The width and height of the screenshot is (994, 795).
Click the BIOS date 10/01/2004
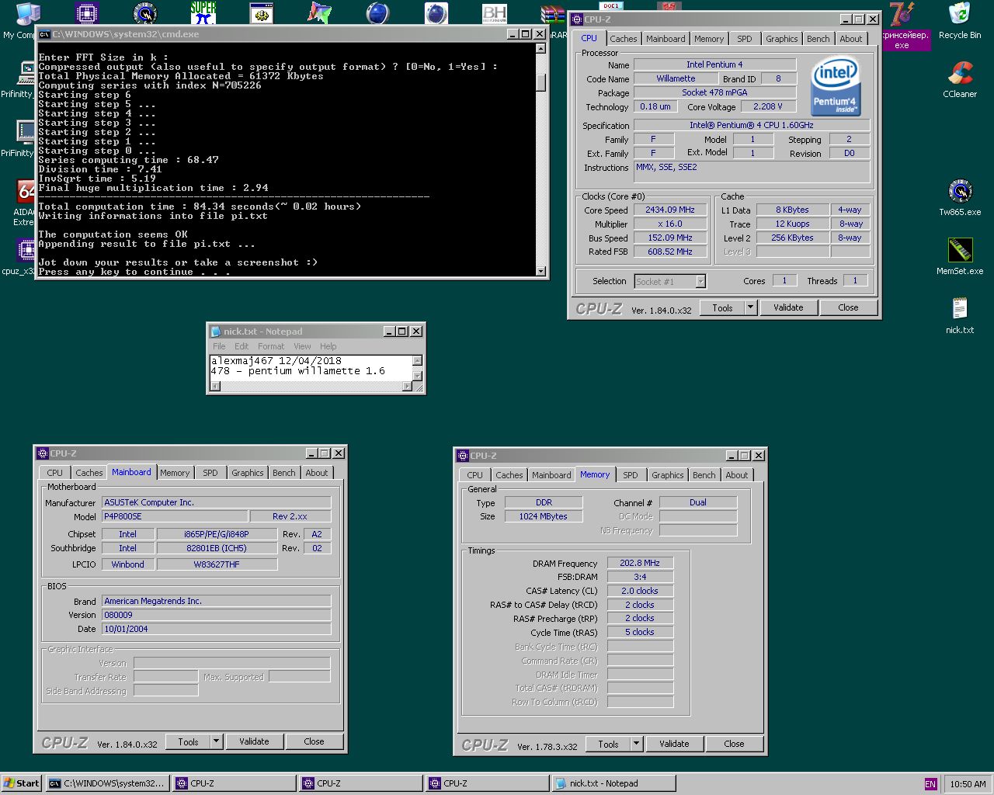[217, 629]
